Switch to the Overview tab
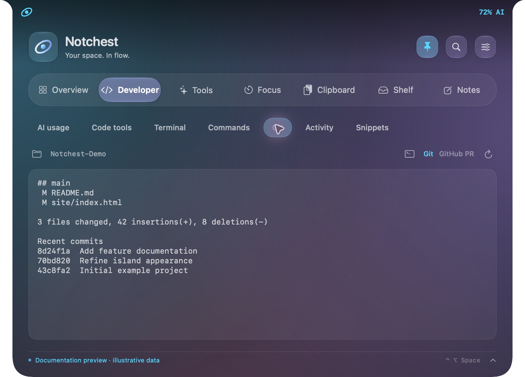Image resolution: width=525 pixels, height=377 pixels. coord(63,90)
